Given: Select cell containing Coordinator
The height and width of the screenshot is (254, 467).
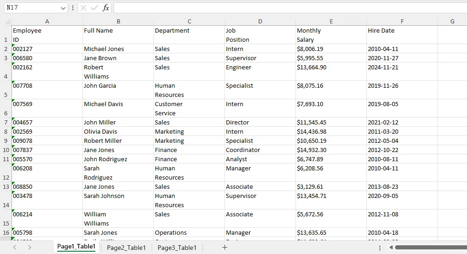Looking at the screenshot, I should coord(260,150).
